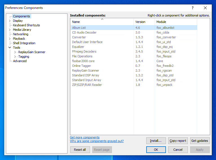
Task: Click the Get updates button
Action: tap(200, 141)
